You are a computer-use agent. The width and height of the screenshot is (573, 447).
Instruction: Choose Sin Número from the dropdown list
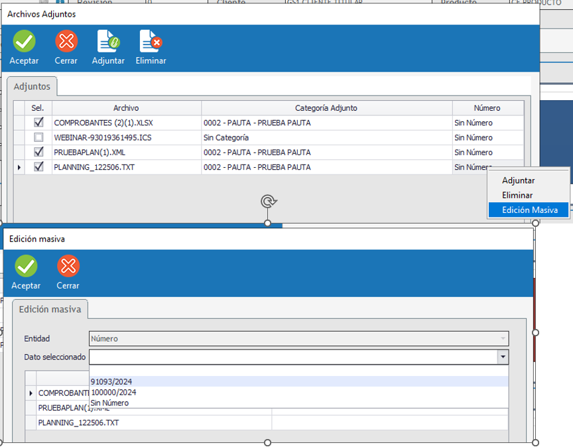coord(298,403)
